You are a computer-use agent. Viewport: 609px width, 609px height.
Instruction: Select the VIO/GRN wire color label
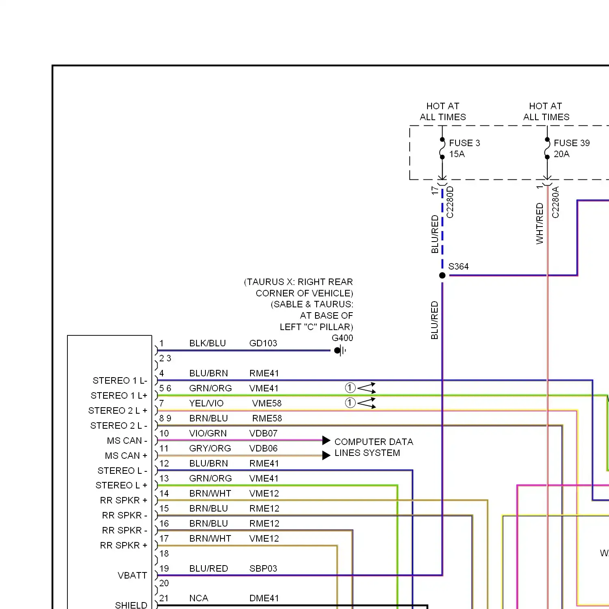(208, 433)
